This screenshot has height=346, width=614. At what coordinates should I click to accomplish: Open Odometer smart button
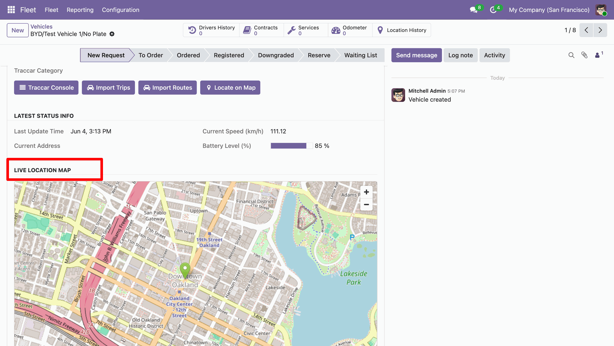[x=350, y=30]
